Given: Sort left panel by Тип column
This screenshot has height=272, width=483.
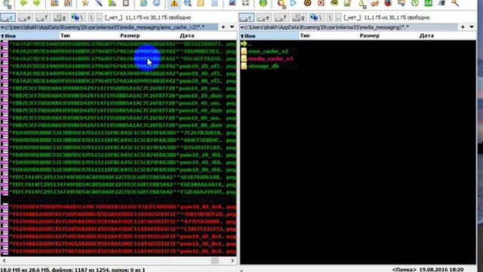Looking at the screenshot, I should [x=89, y=36].
